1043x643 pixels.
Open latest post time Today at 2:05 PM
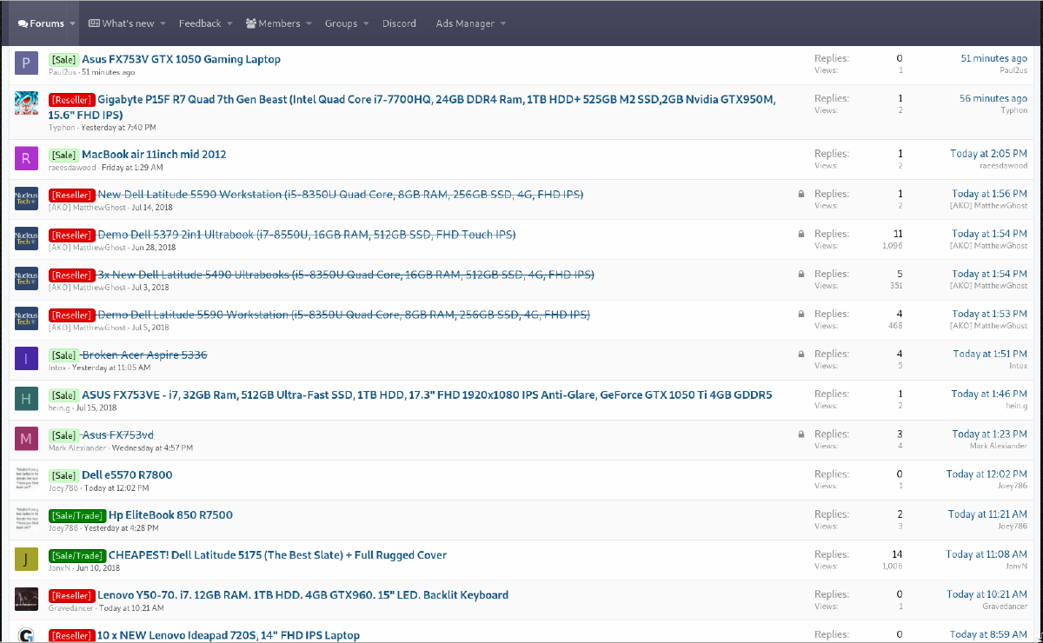click(989, 154)
